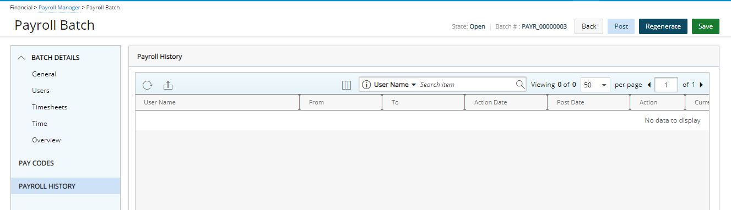Follow the Payroll Manager breadcrumb link
Viewport: 731px width, 210px height.
[59, 8]
